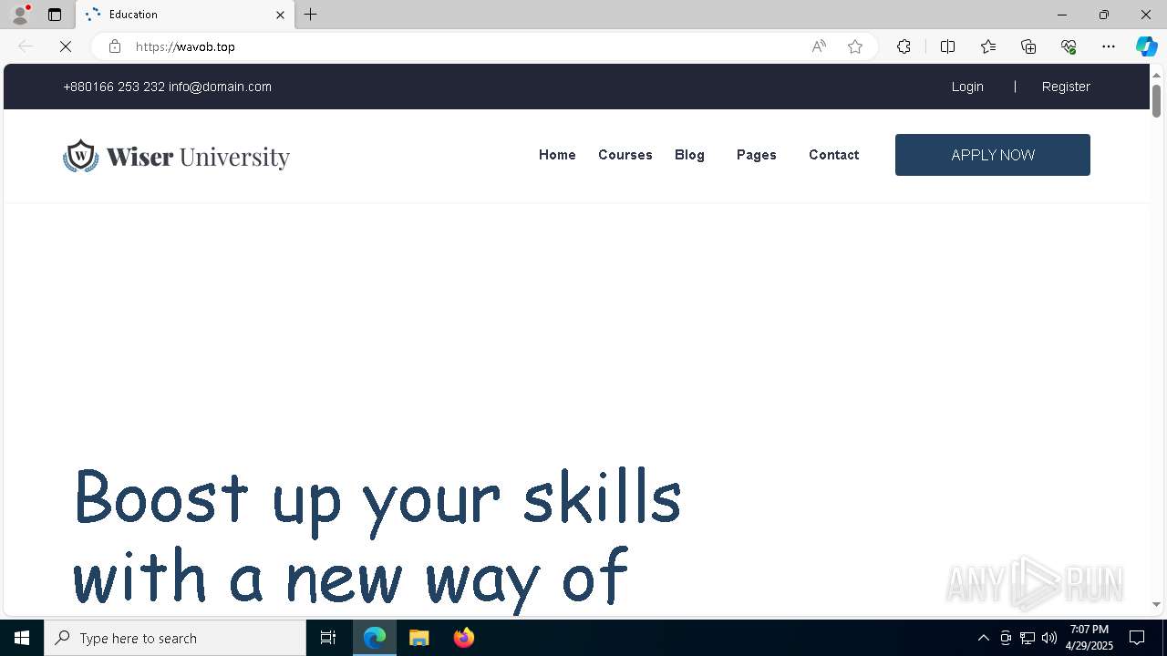1167x656 pixels.
Task: Open the Blog menu item
Action: [689, 155]
